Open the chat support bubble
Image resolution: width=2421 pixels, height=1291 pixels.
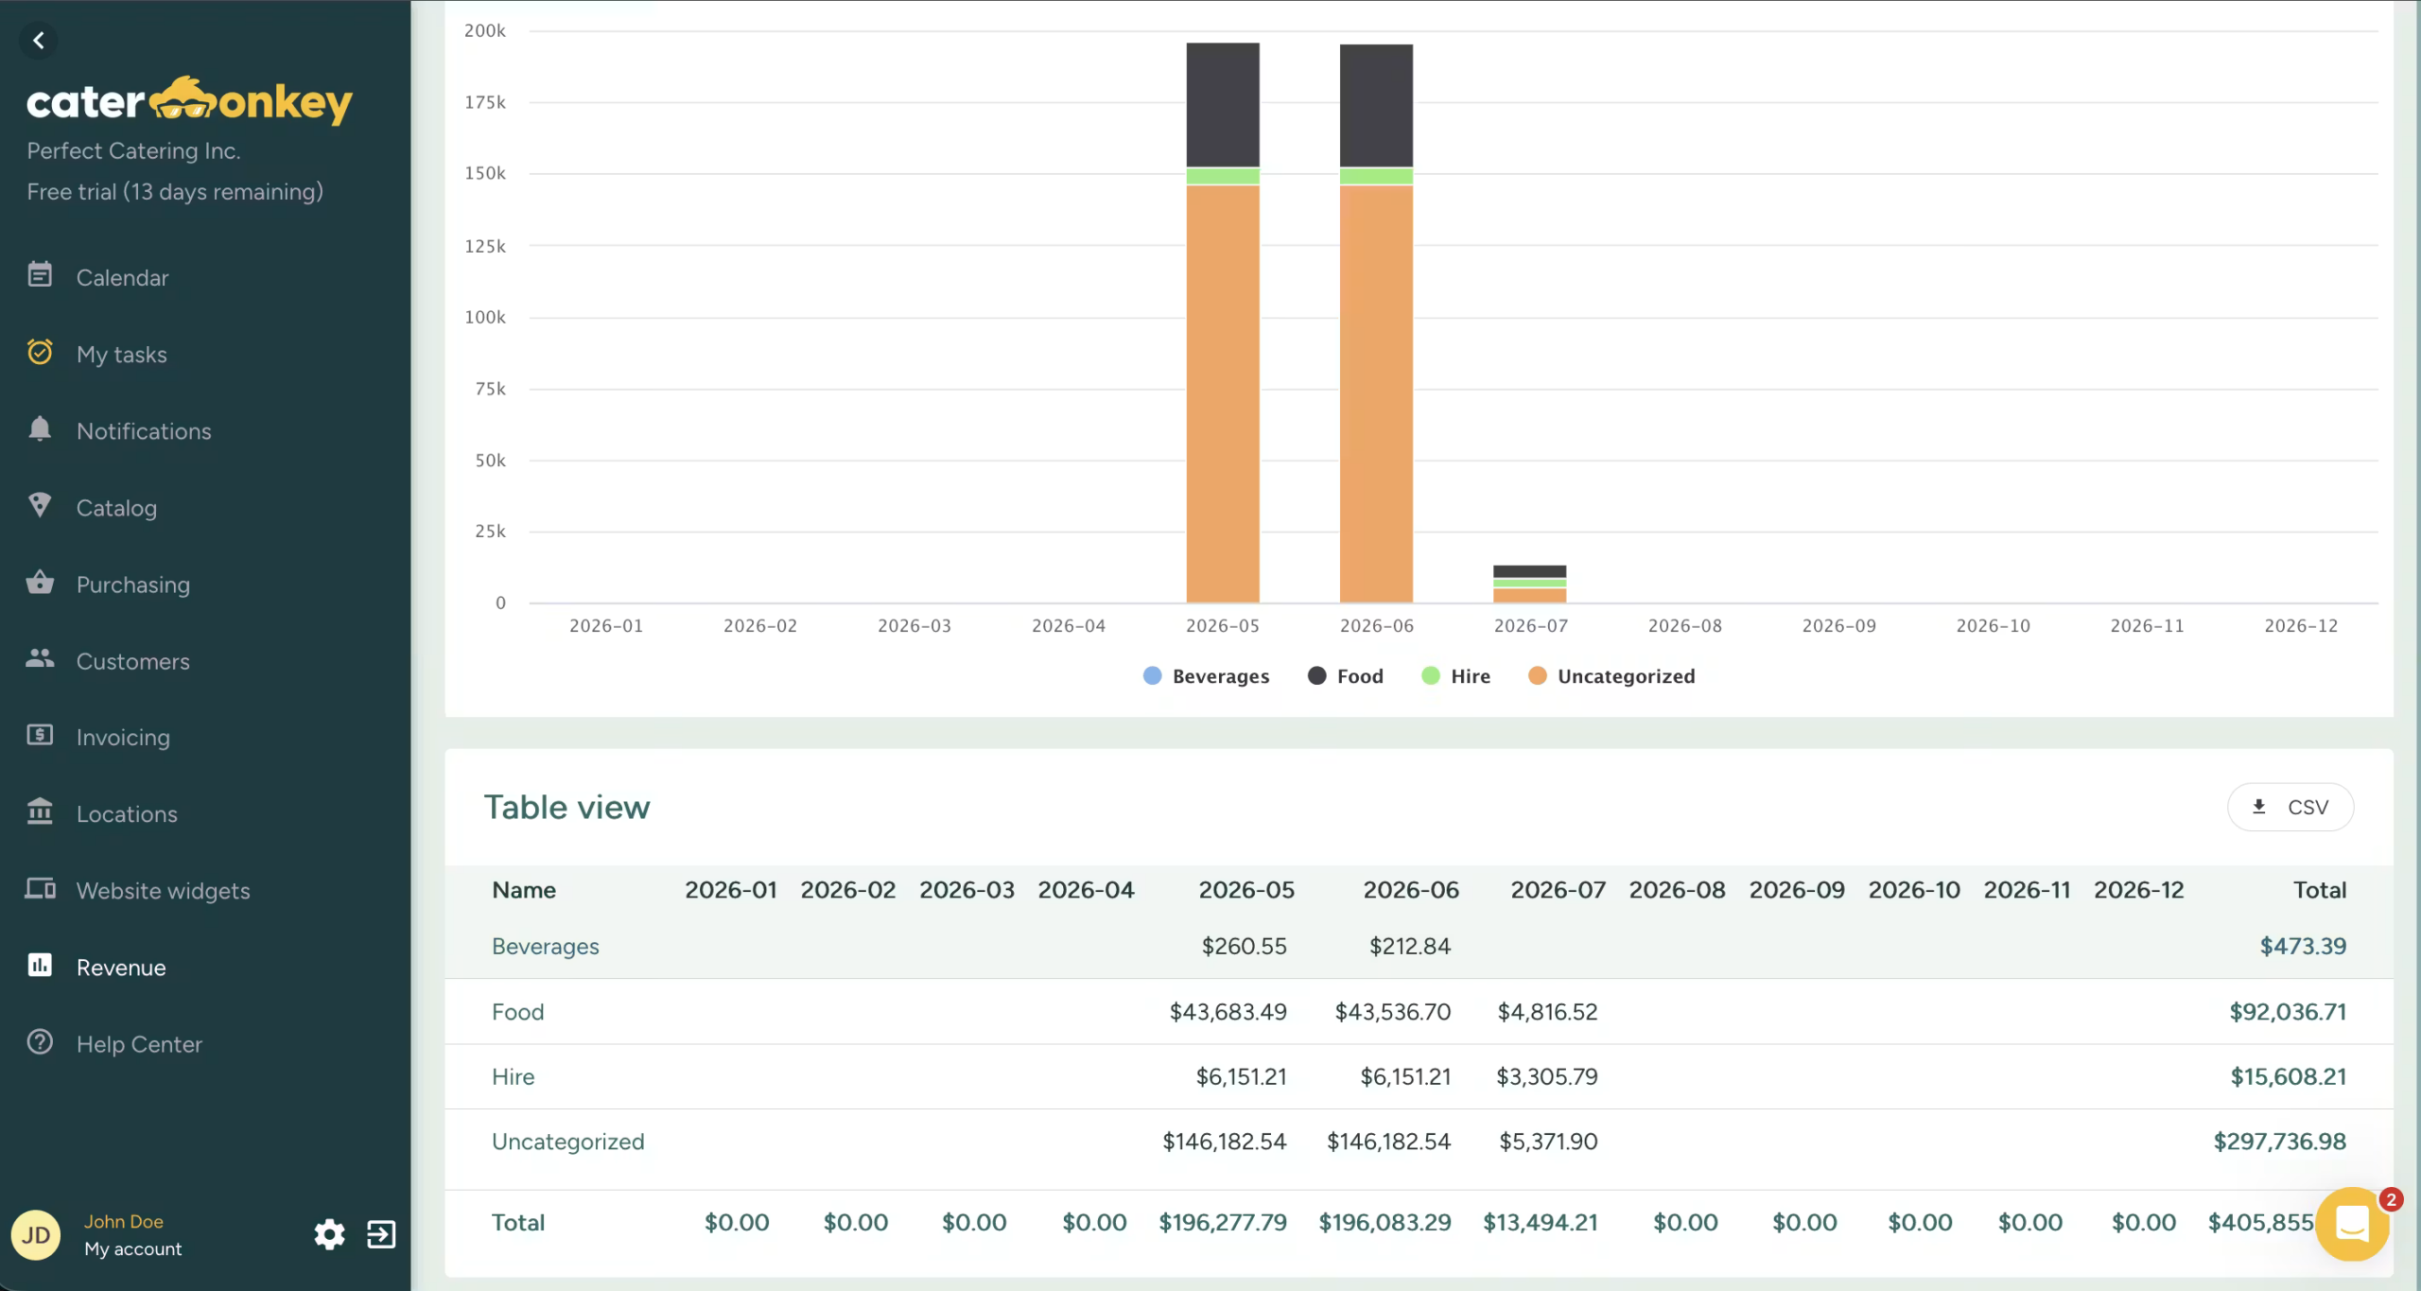click(2353, 1225)
